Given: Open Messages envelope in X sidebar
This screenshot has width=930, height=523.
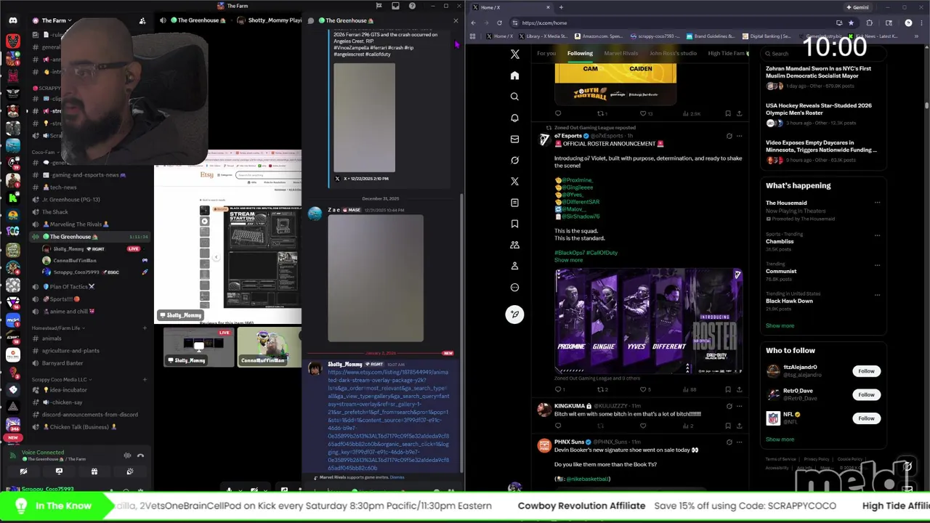Looking at the screenshot, I should pyautogui.click(x=514, y=139).
